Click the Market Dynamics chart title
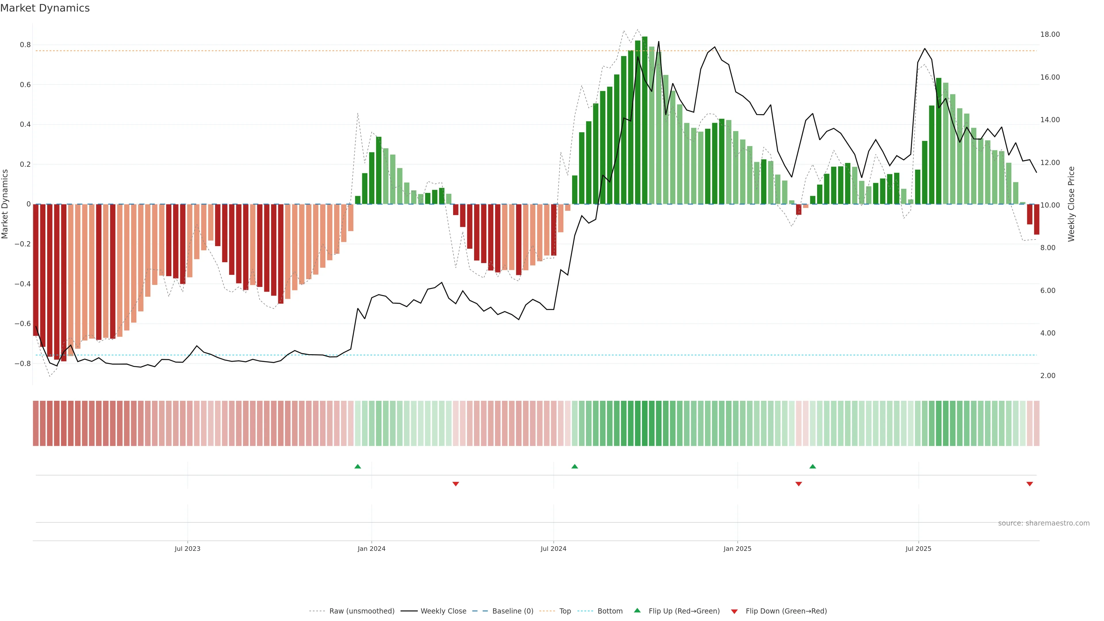 (45, 8)
